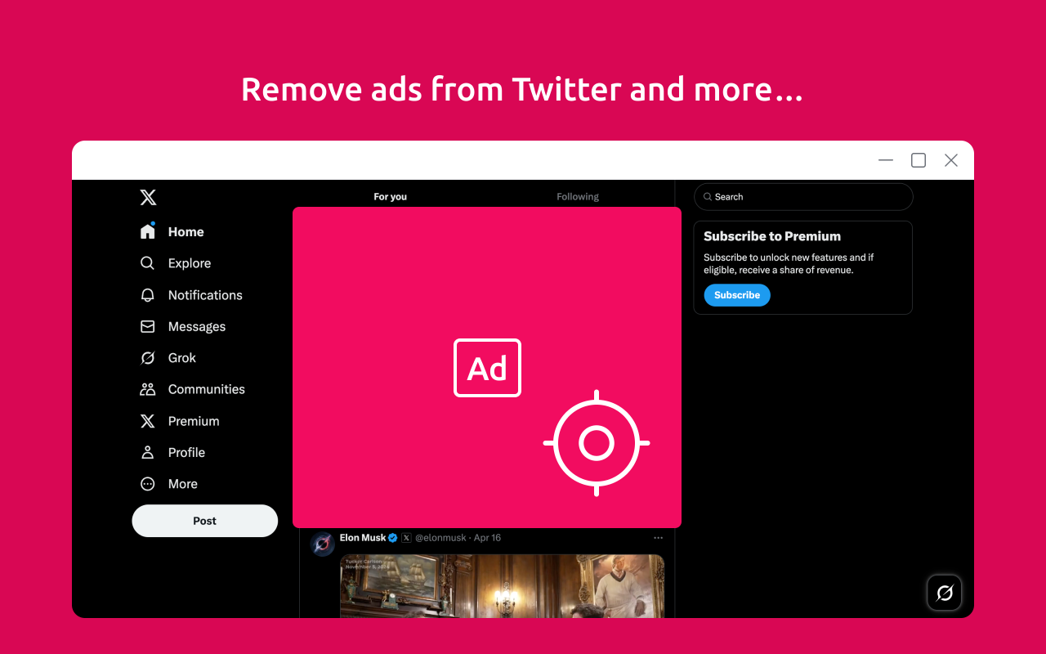Viewport: 1046px width, 654px height.
Task: Open Messages via the envelope icon
Action: pyautogui.click(x=148, y=326)
